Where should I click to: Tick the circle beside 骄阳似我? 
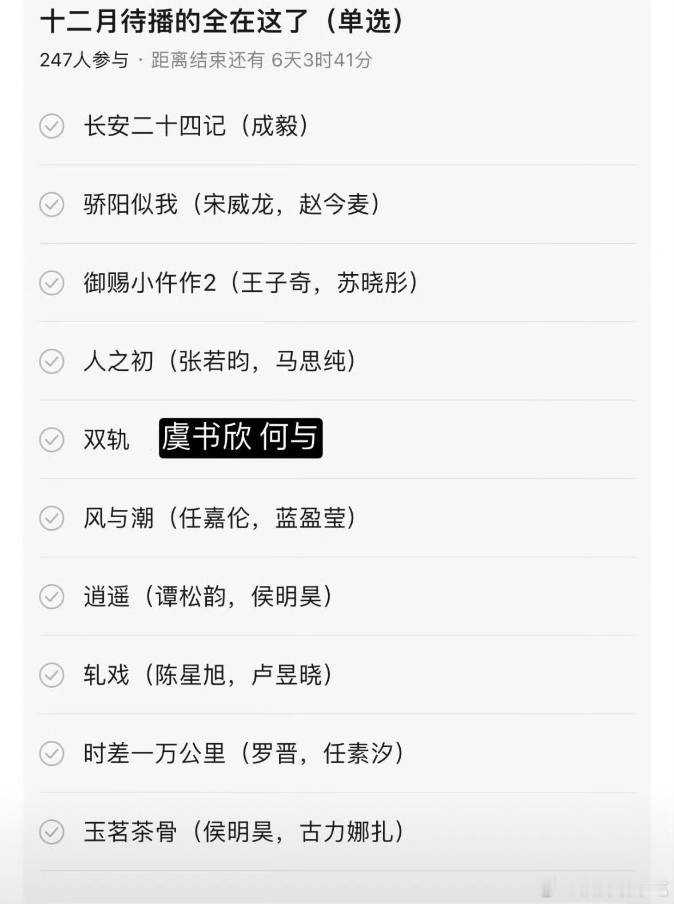click(x=51, y=204)
